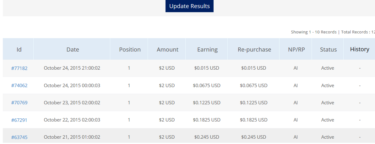Click the Position column header
The height and width of the screenshot is (144, 375).
point(130,49)
